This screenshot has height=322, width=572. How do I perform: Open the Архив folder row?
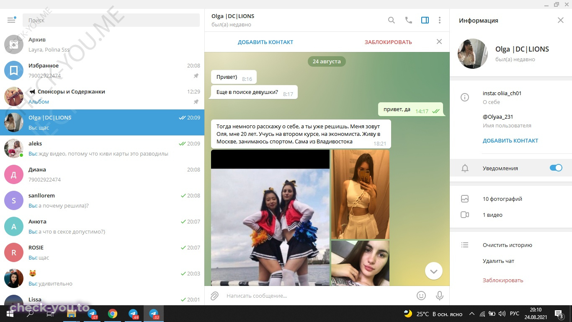click(x=102, y=44)
